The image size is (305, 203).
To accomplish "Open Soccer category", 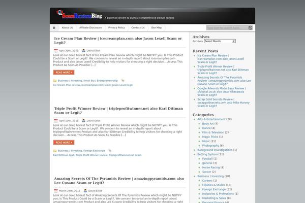I will [206, 172].
